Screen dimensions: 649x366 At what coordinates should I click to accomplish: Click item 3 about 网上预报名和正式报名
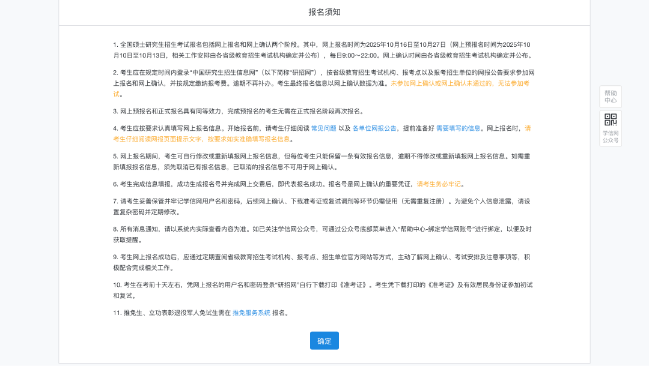click(x=240, y=111)
